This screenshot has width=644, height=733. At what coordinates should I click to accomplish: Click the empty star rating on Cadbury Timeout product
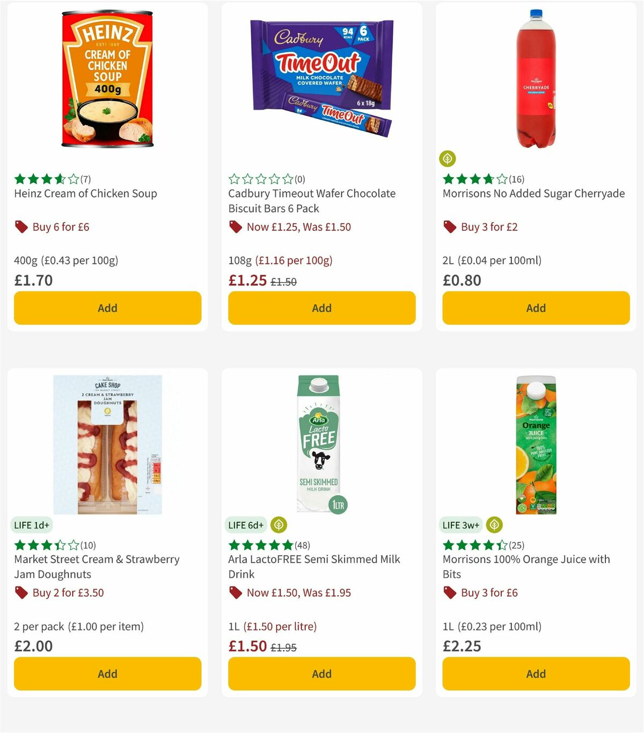(259, 179)
